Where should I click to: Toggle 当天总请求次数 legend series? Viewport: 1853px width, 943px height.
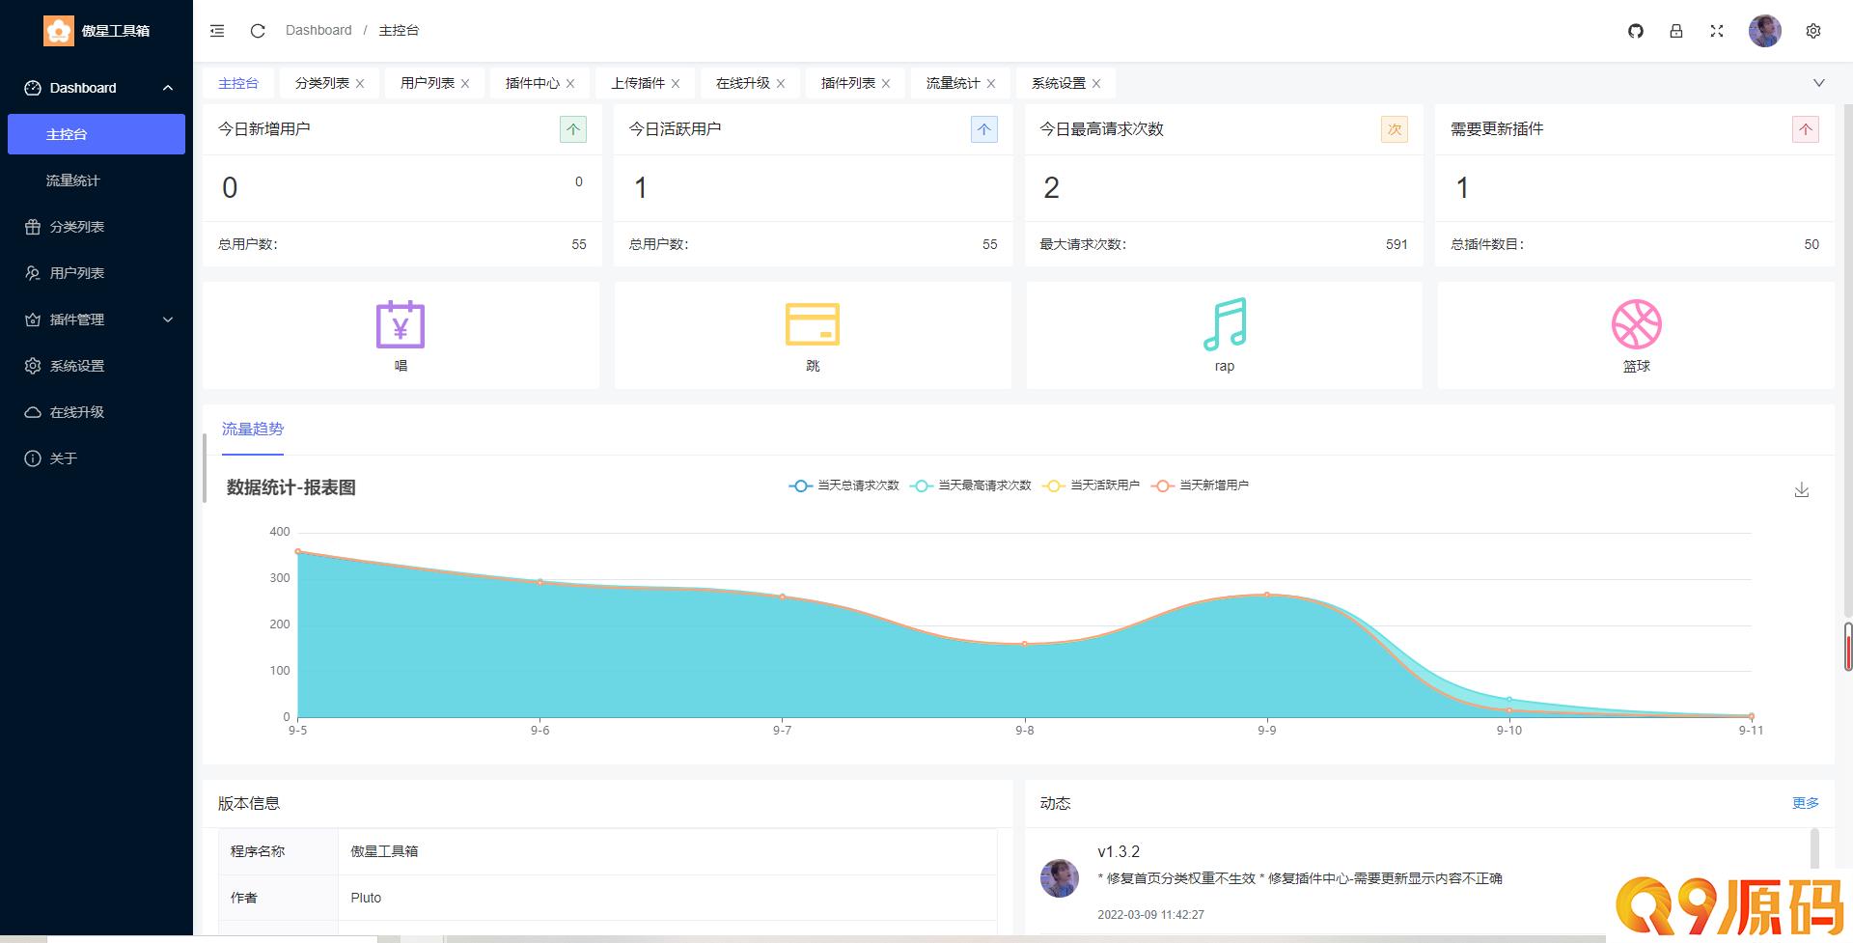(x=844, y=485)
